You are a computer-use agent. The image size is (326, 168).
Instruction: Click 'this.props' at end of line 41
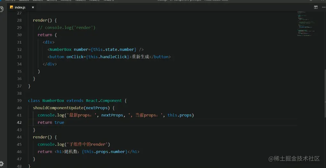[x=179, y=115]
